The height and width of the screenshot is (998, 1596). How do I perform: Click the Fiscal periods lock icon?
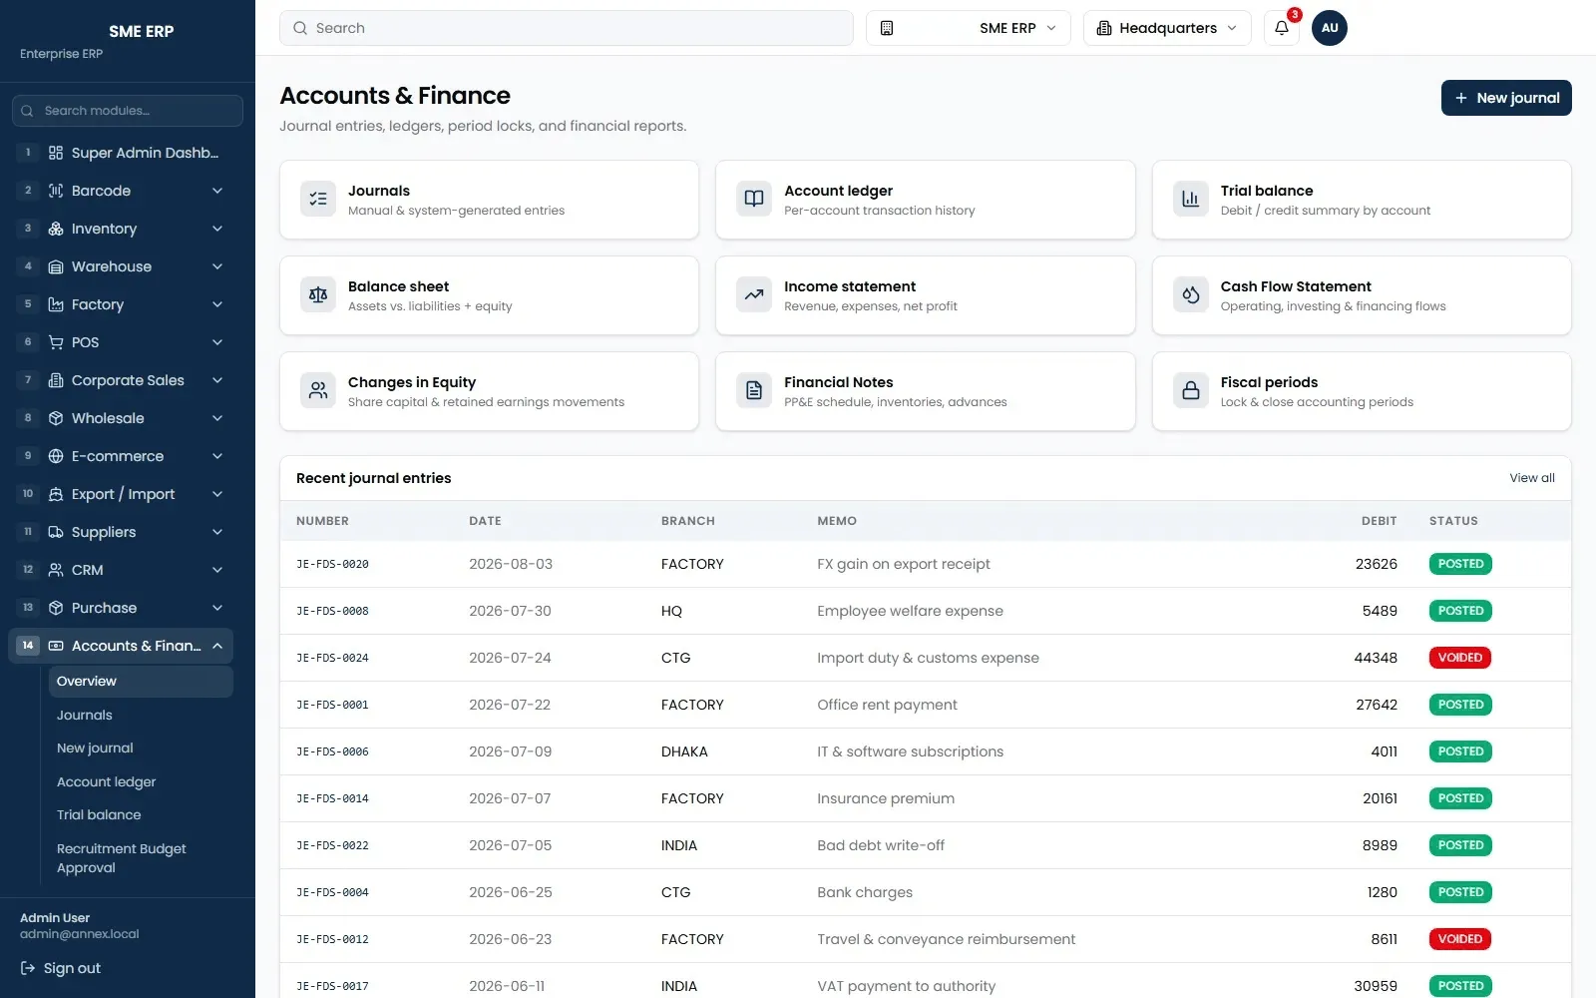click(x=1190, y=390)
